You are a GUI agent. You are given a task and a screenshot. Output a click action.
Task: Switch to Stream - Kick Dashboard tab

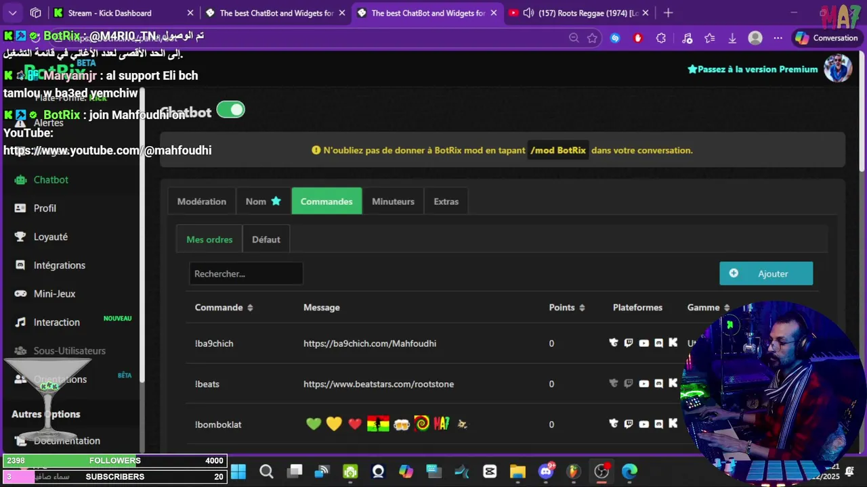tap(123, 13)
